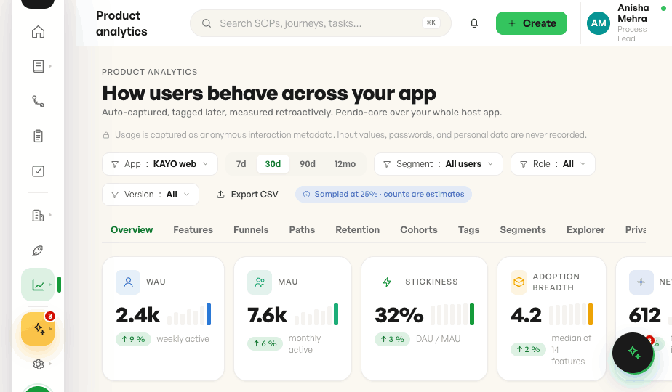Expand the AI sparkle sidebar submenu arrow
Viewport: 672px width, 392px height.
pyautogui.click(x=49, y=329)
